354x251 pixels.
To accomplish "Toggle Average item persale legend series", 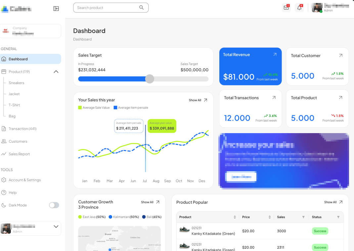I will tap(131, 108).
